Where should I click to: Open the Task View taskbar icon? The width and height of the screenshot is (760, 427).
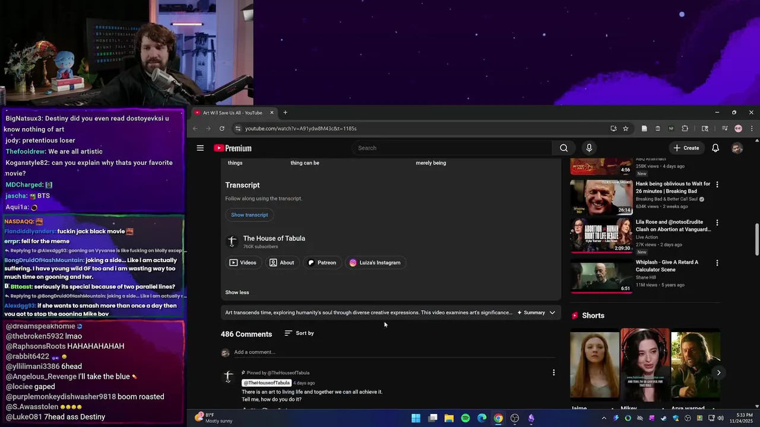pyautogui.click(x=433, y=418)
